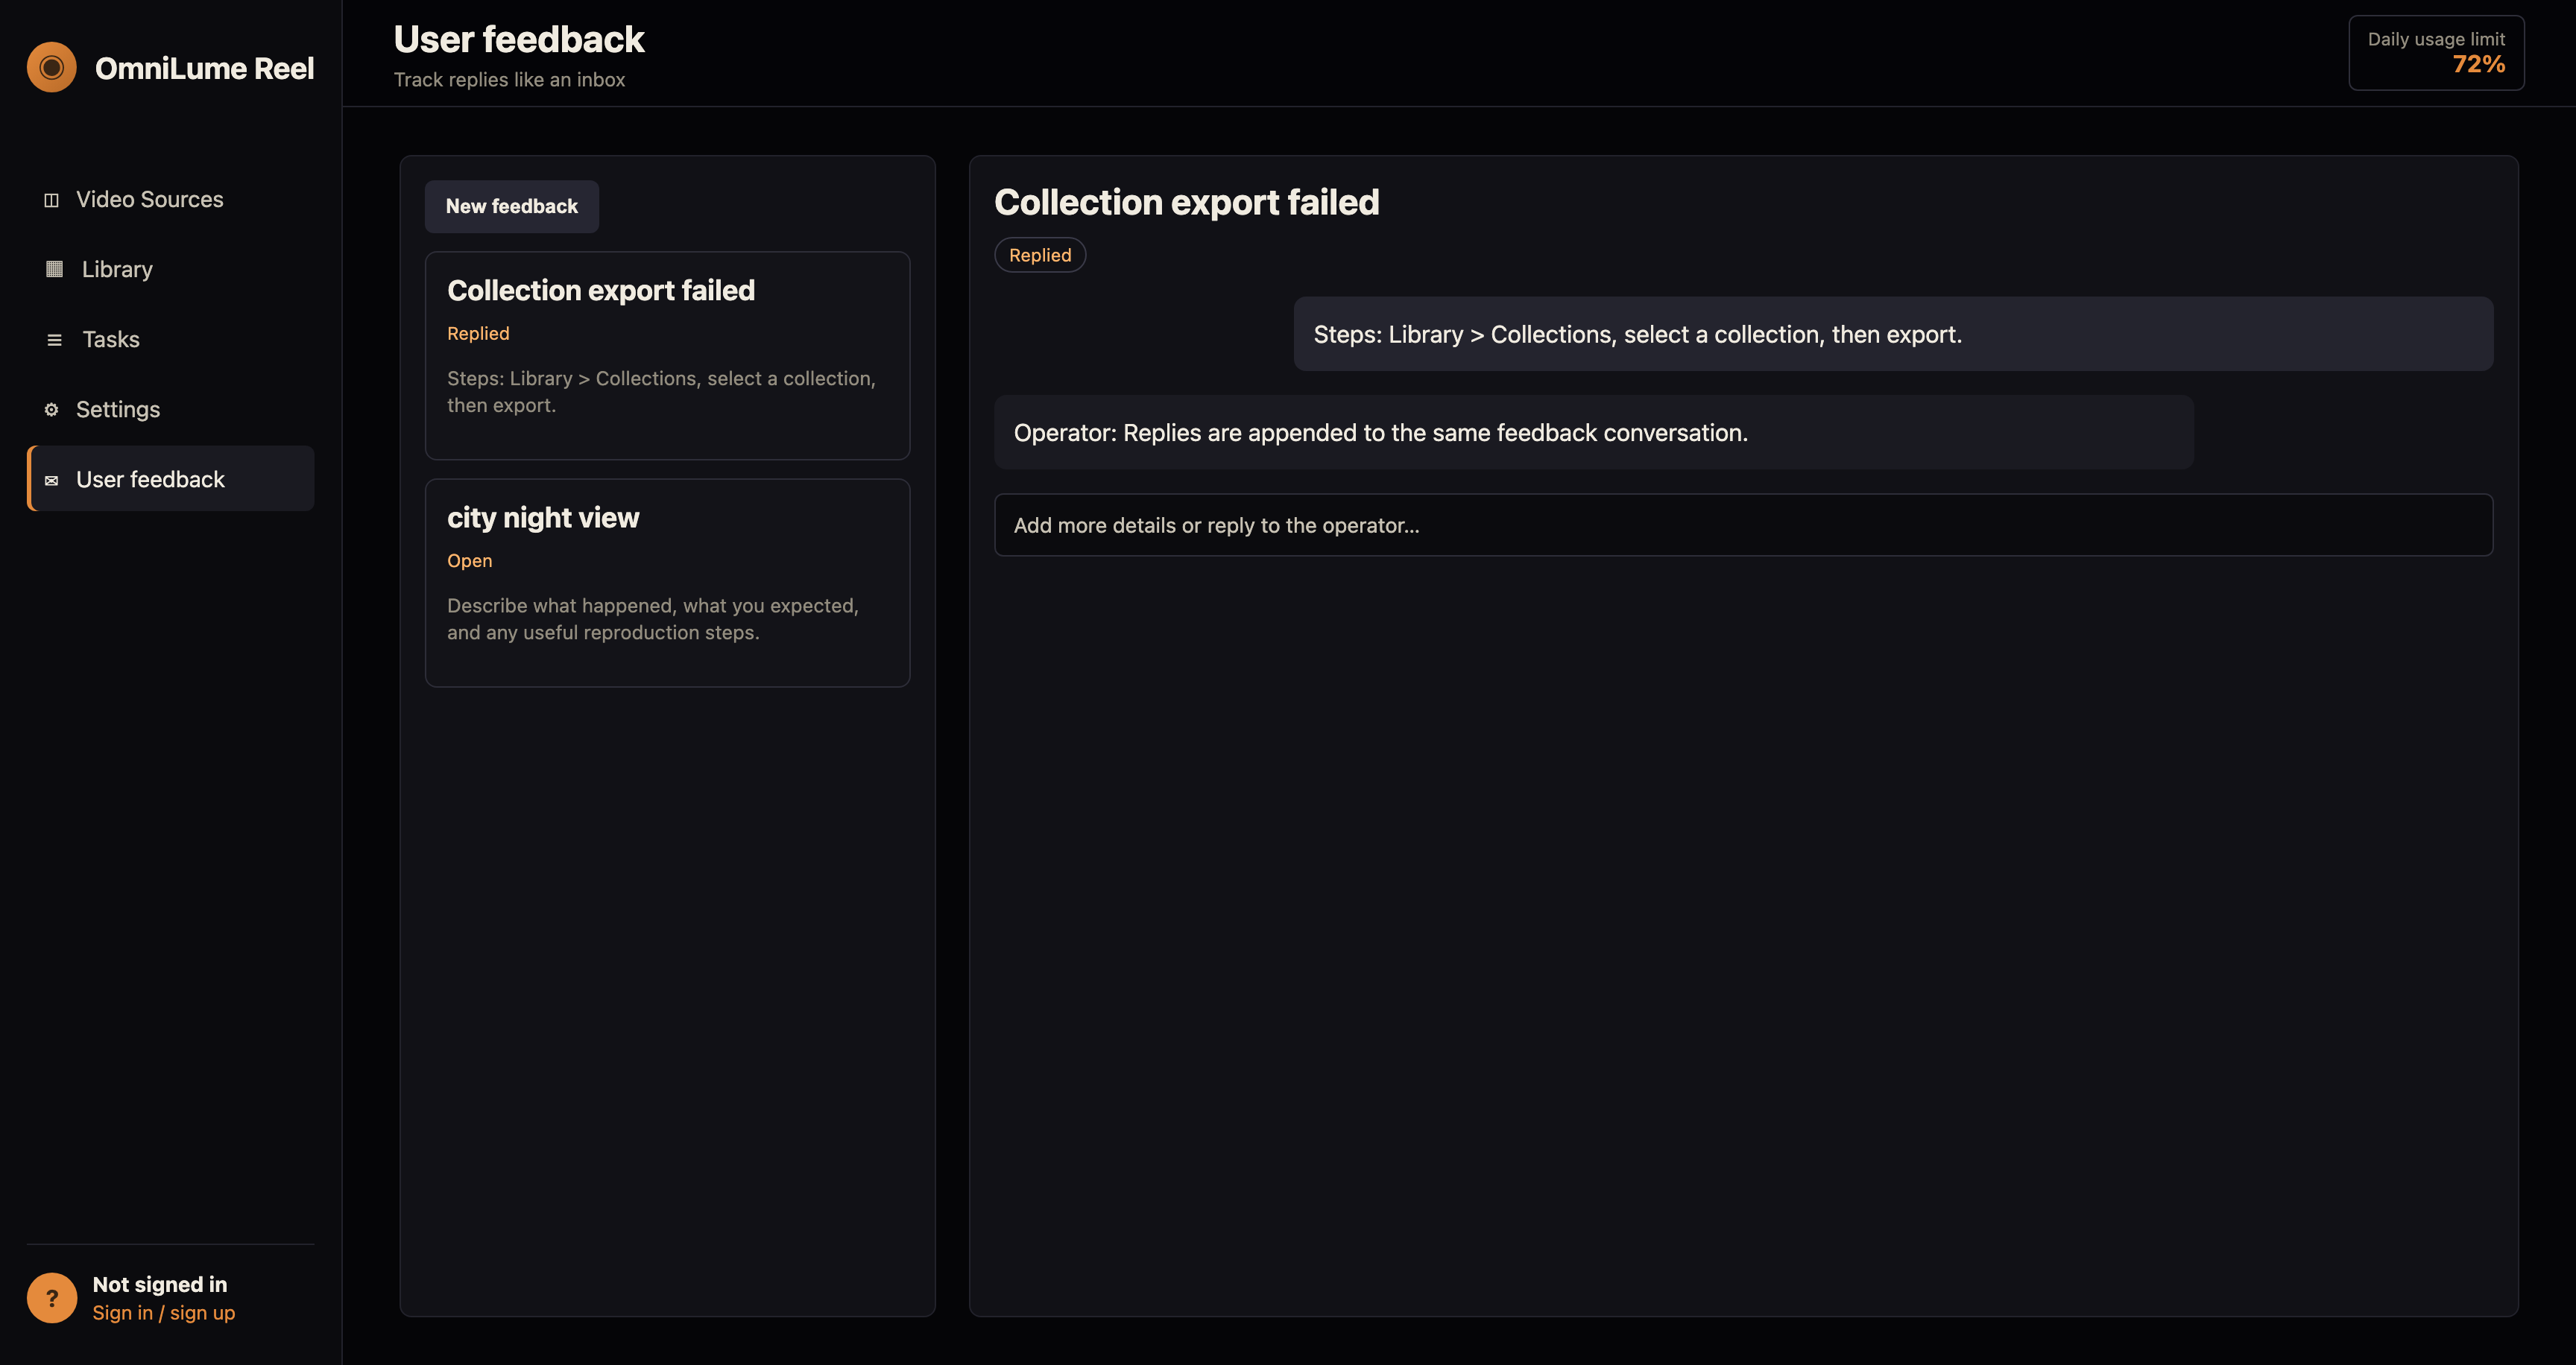Open the Settings page
The height and width of the screenshot is (1365, 2576).
(171, 409)
